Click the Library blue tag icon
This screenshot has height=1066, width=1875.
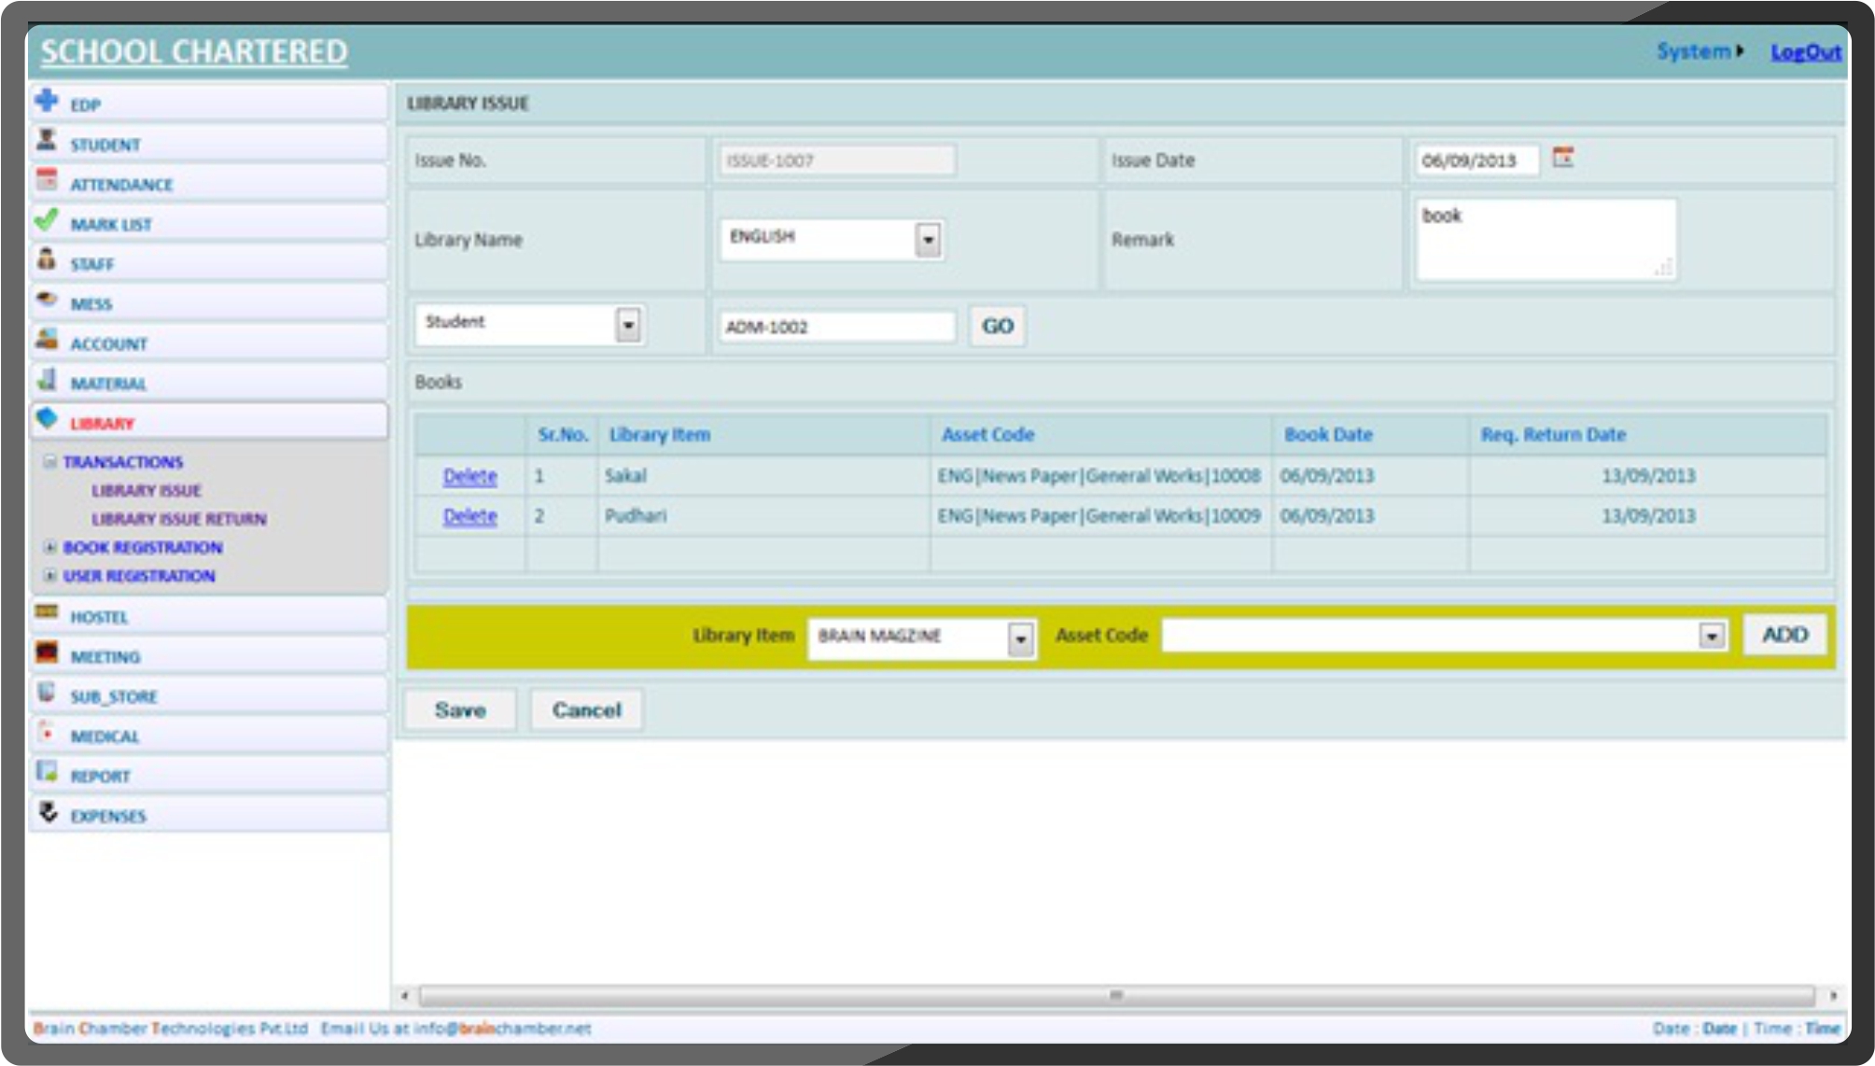click(47, 419)
